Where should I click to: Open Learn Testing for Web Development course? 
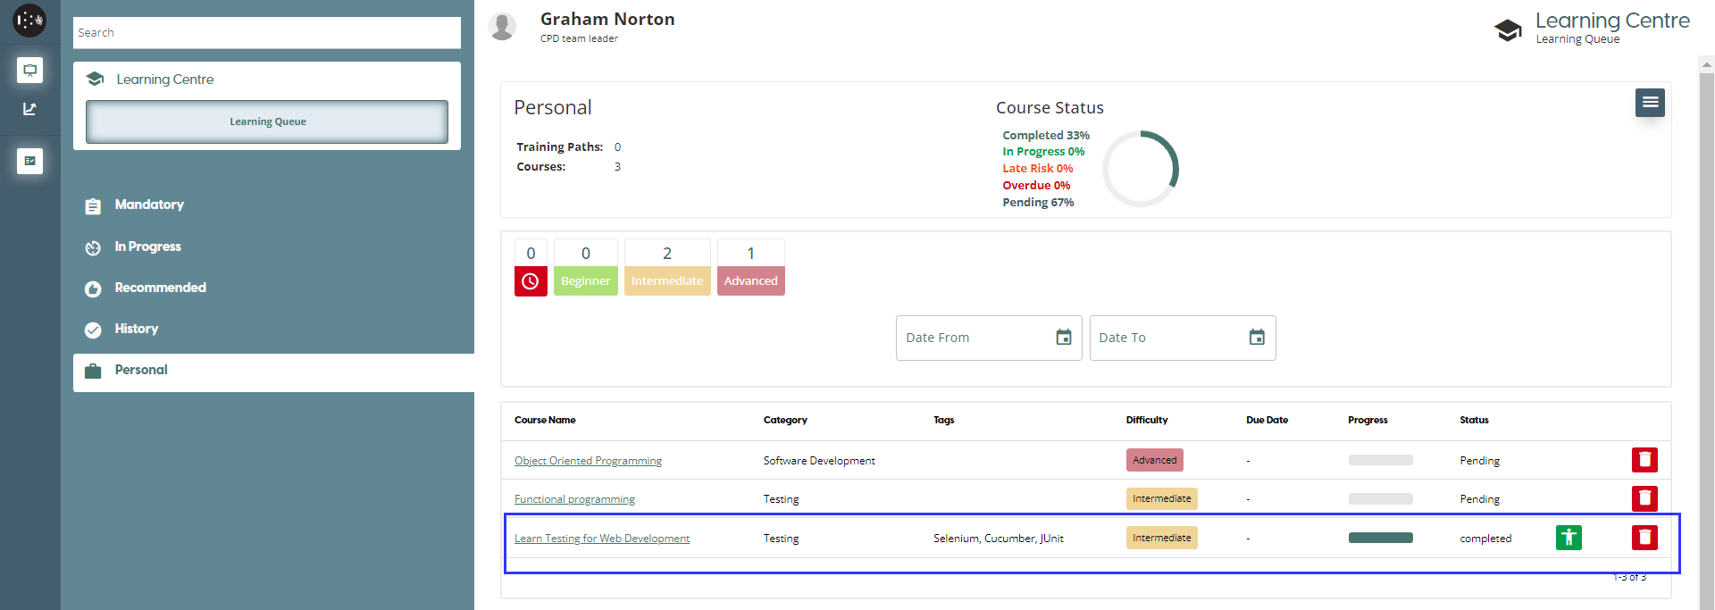pos(601,539)
